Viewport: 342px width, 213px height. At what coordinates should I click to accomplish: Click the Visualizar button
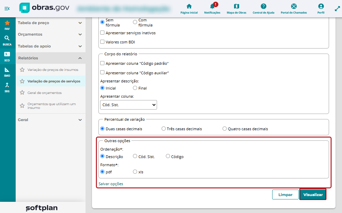(313, 195)
